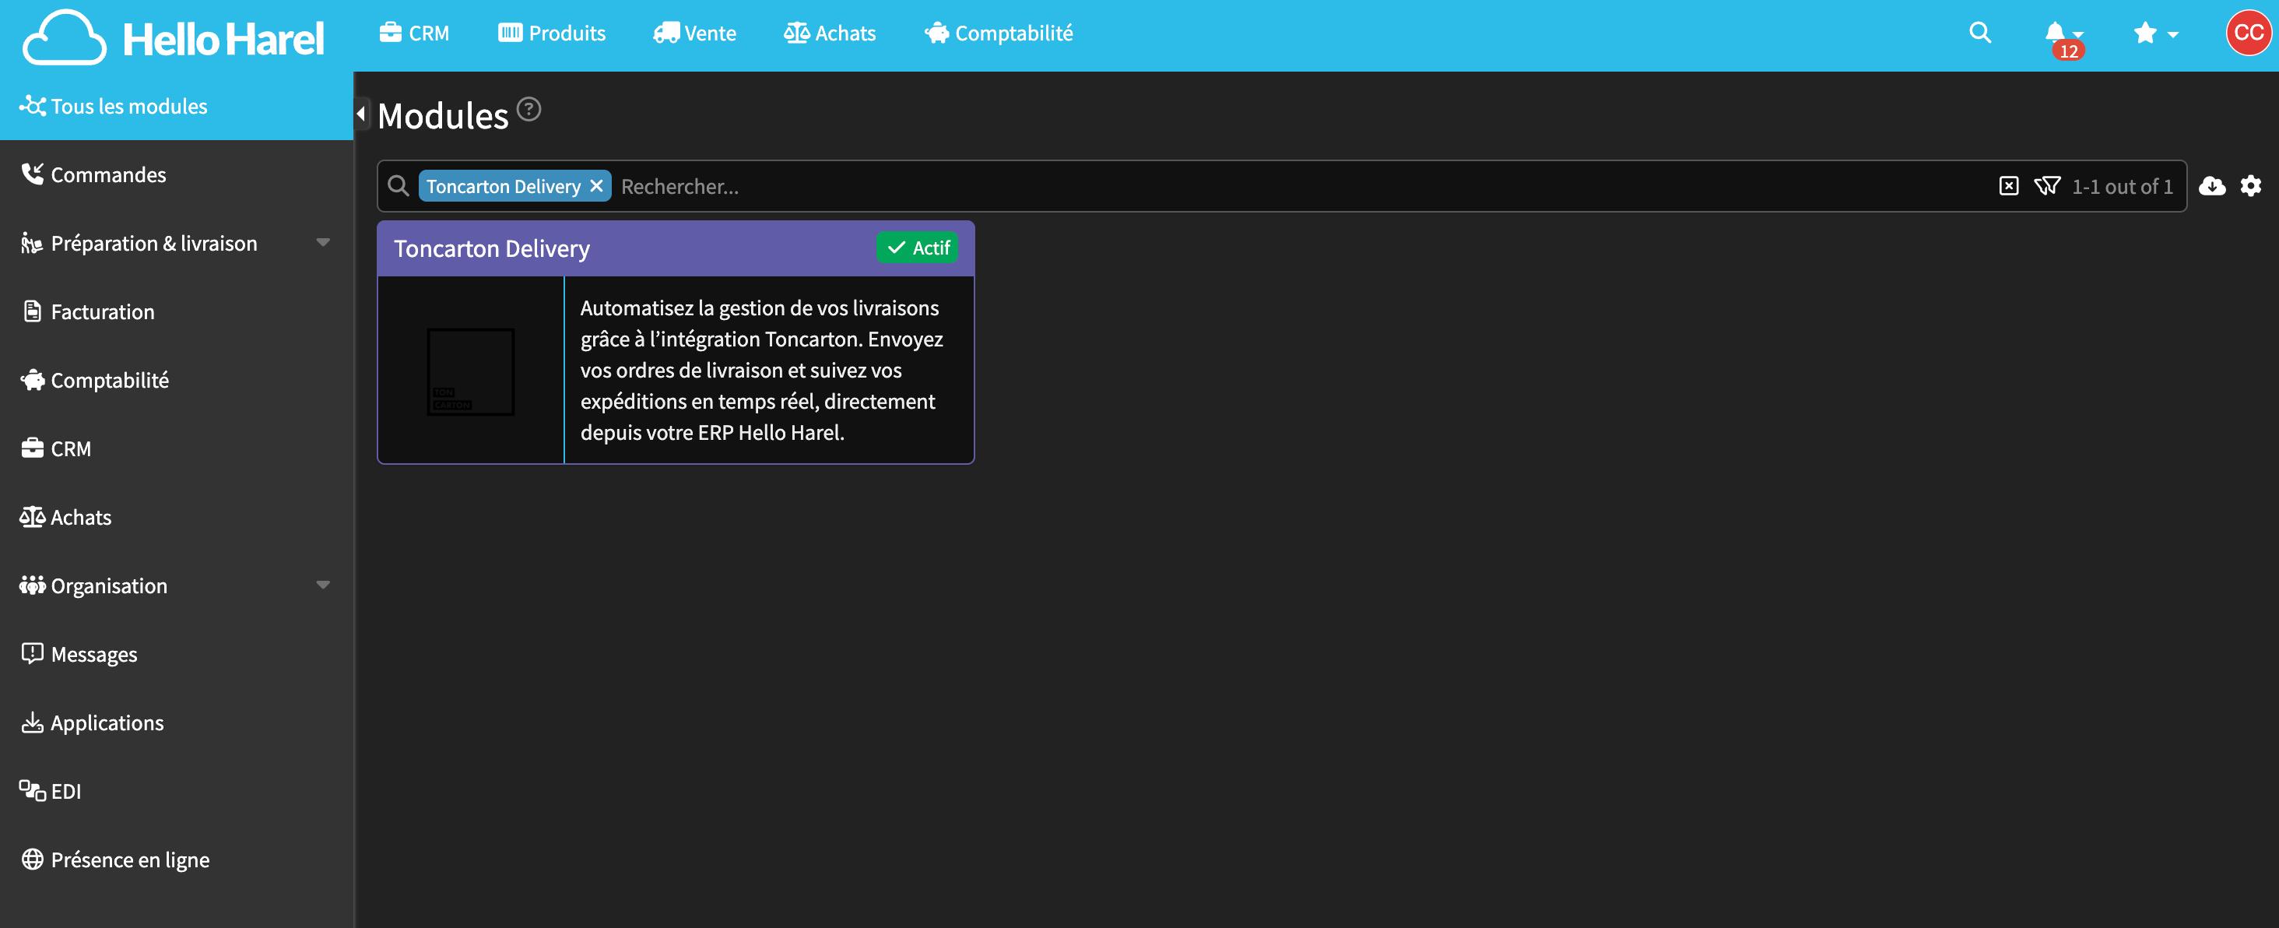
Task: Open the Modules help question icon
Action: [529, 109]
